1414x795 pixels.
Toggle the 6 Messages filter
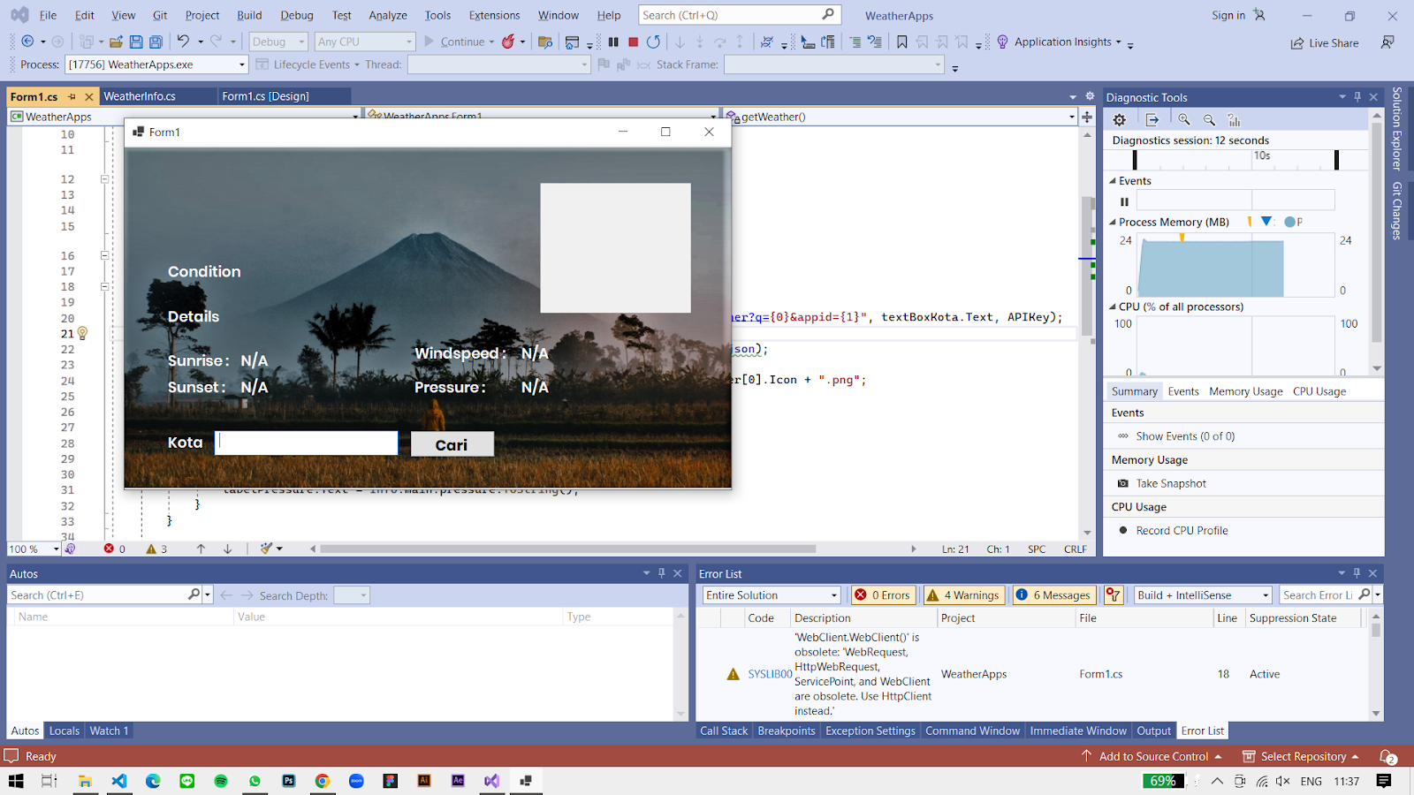click(x=1053, y=595)
